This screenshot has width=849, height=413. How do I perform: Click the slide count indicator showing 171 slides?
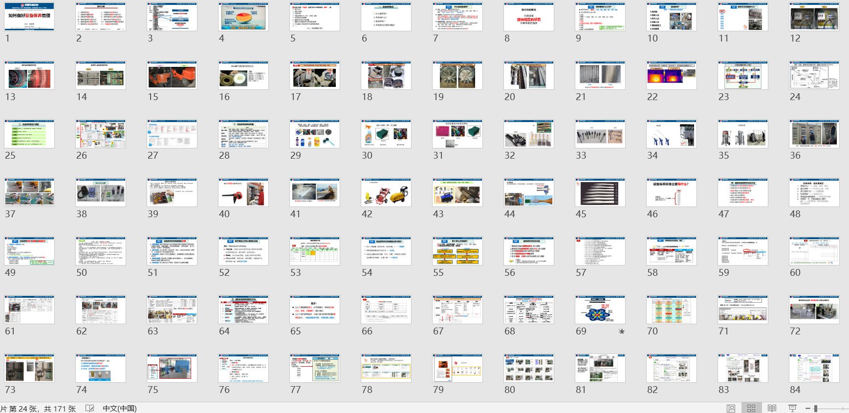pyautogui.click(x=38, y=408)
